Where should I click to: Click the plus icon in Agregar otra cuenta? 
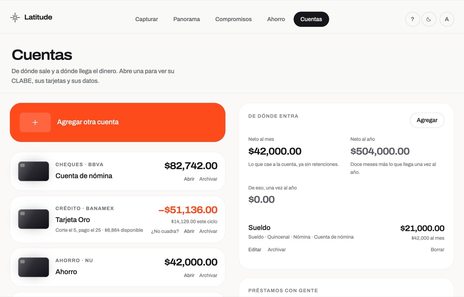tap(35, 123)
